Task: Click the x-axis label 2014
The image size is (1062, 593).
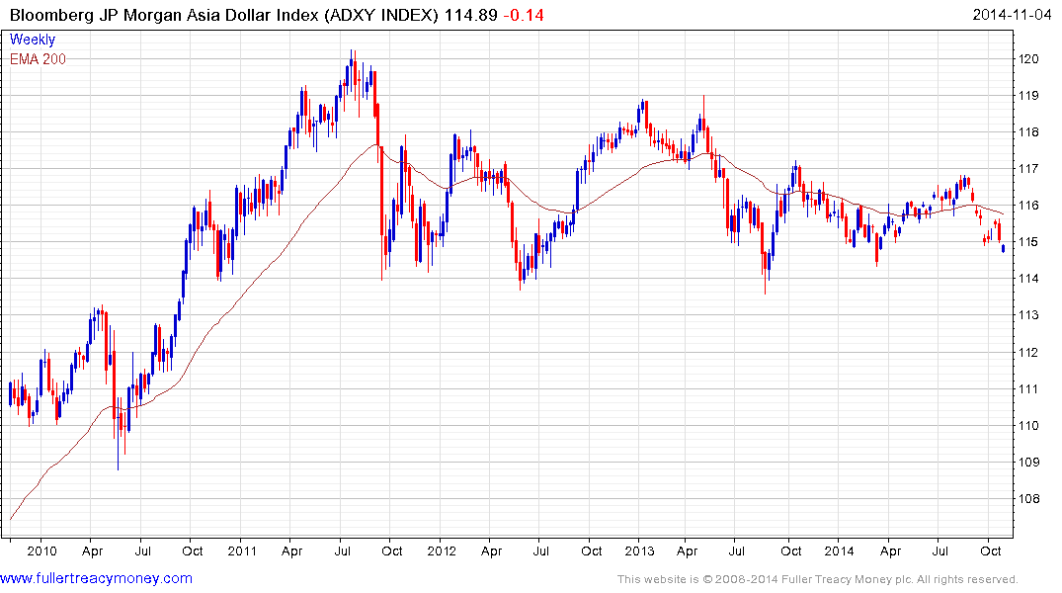Action: [839, 551]
